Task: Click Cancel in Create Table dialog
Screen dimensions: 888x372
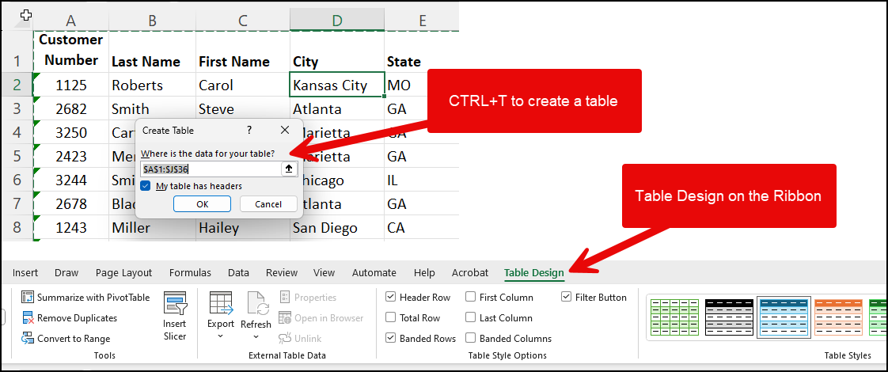Action: tap(268, 204)
